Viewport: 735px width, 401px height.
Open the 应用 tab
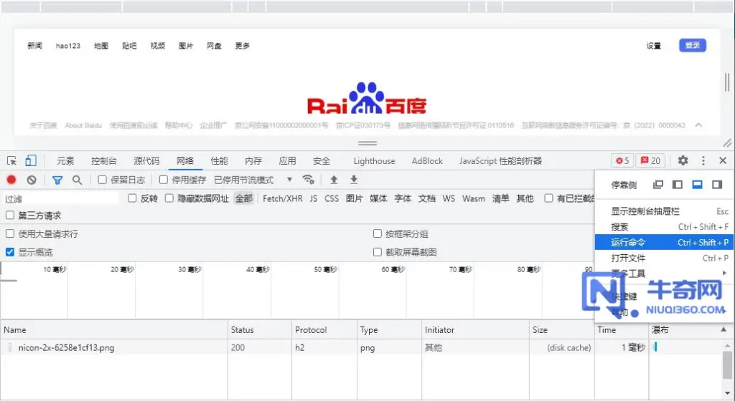pyautogui.click(x=287, y=161)
